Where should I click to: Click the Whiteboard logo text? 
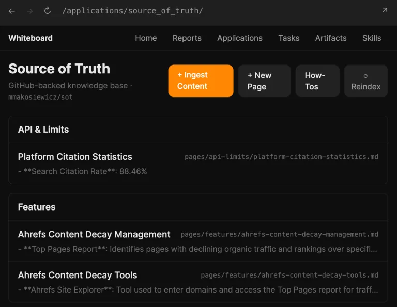coord(30,38)
